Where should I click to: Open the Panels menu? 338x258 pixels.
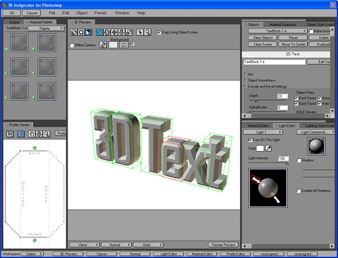101,13
